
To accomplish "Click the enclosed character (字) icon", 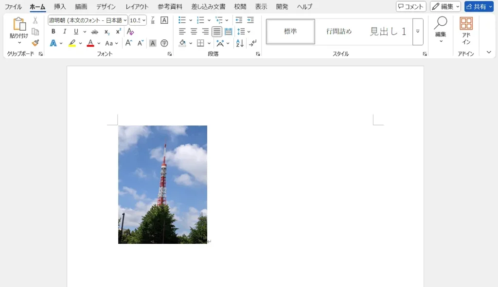I will [164, 43].
